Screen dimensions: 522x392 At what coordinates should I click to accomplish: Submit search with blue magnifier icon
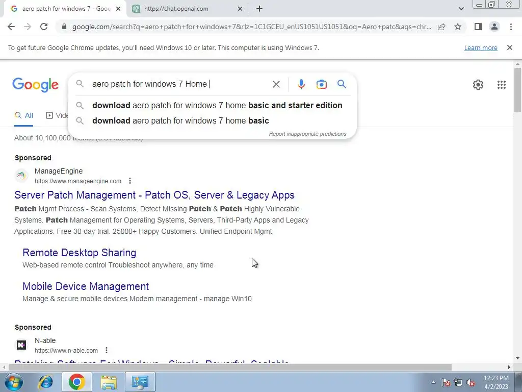tap(342, 84)
